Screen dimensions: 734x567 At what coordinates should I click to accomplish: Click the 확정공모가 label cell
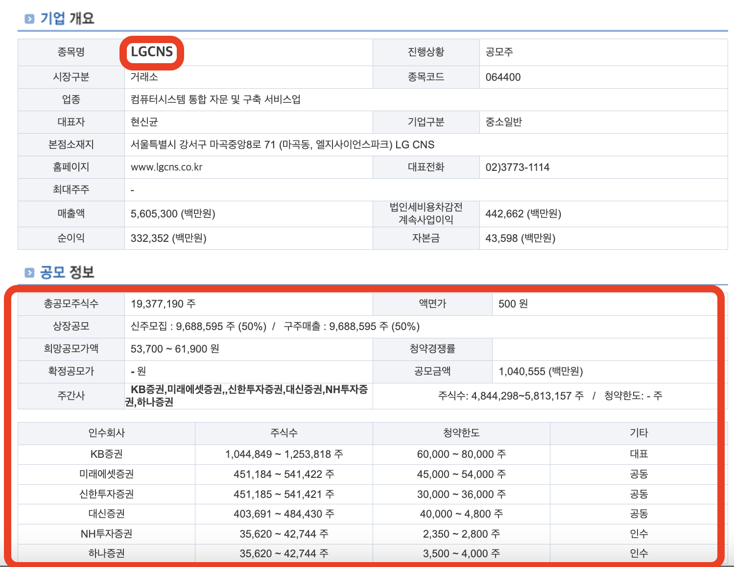[x=71, y=371]
